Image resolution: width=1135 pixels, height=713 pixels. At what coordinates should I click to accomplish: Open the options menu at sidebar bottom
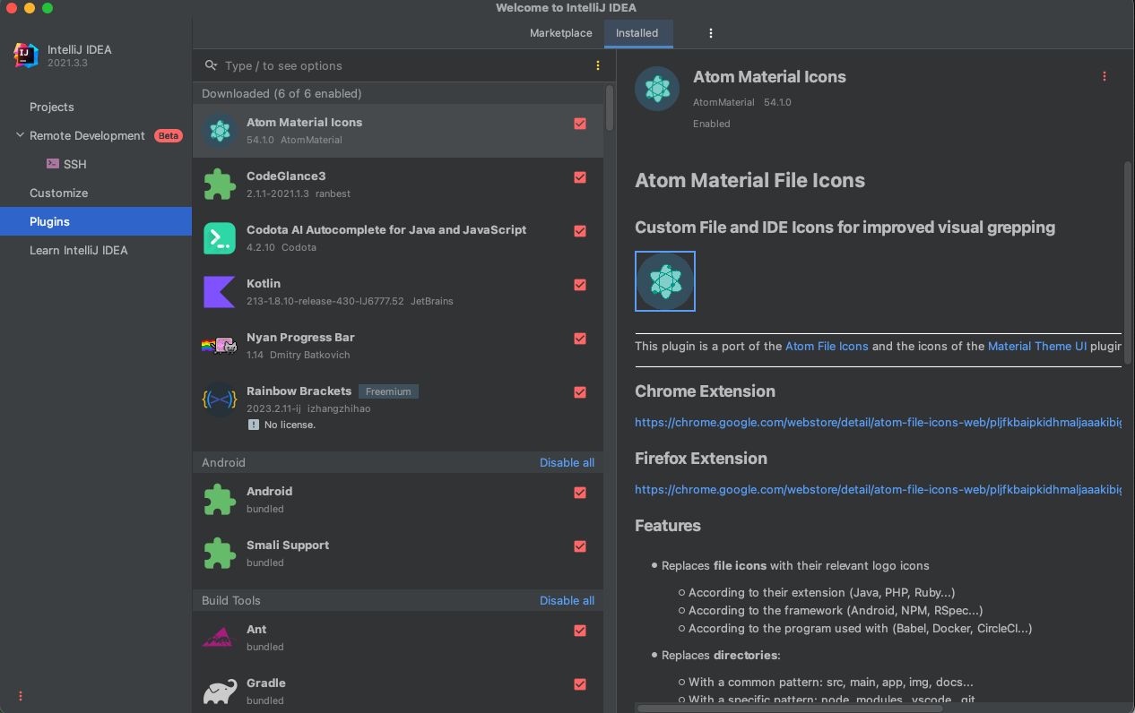pos(21,695)
